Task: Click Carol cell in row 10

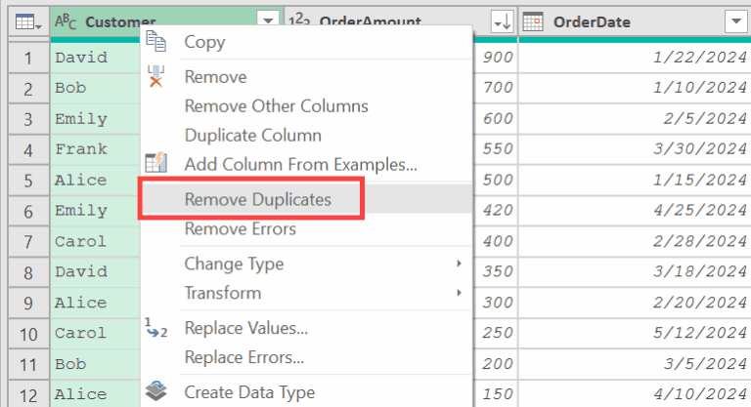Action: [x=95, y=333]
